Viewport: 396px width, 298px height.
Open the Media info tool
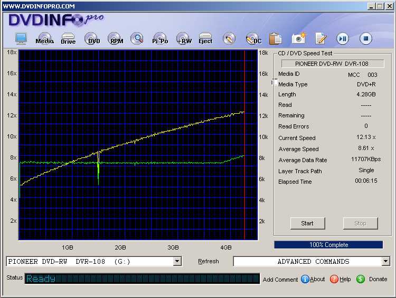[45, 39]
